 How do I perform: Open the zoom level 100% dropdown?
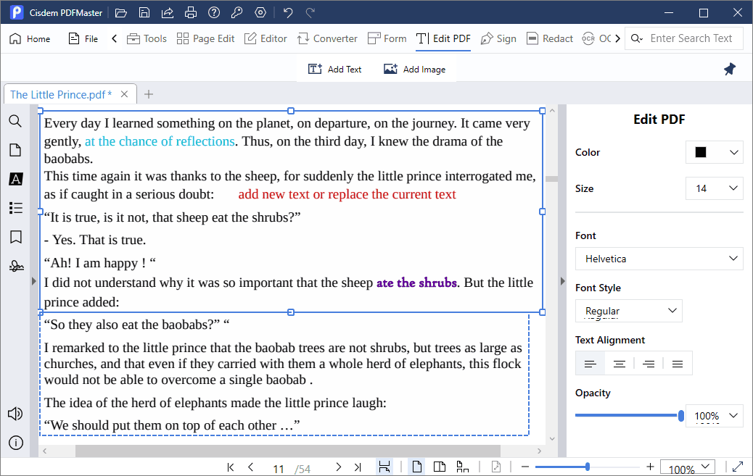688,467
